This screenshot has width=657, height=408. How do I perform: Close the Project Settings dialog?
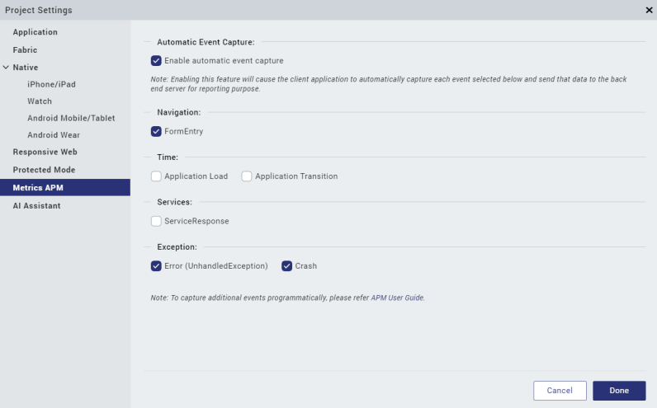(649, 10)
